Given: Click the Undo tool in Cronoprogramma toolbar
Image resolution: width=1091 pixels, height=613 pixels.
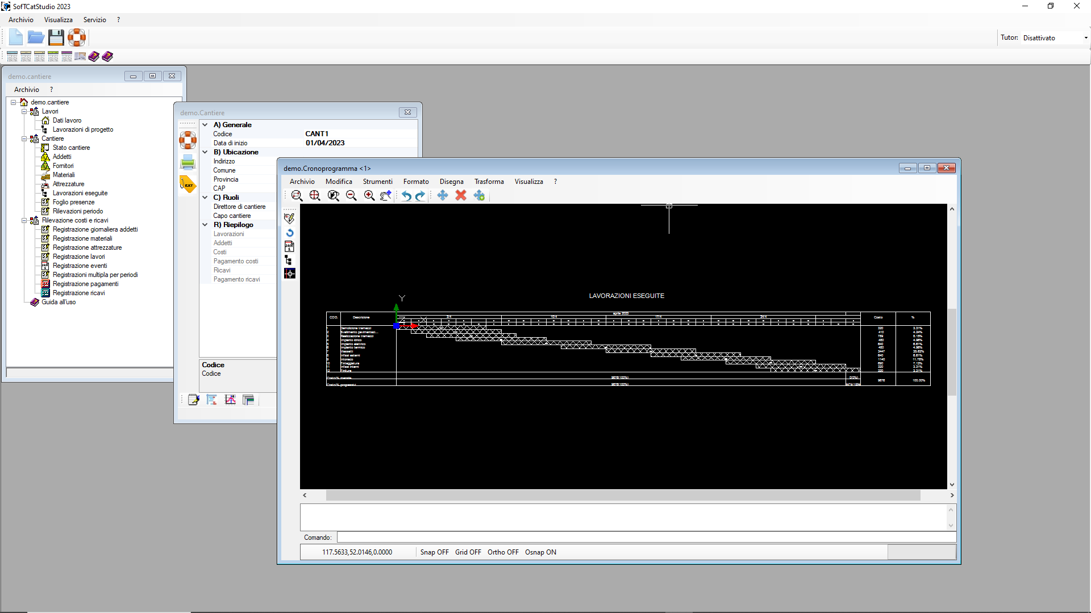Looking at the screenshot, I should (405, 195).
